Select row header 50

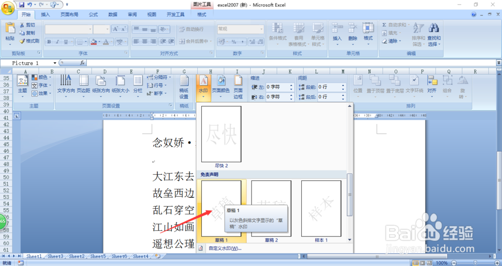[x=6, y=177]
